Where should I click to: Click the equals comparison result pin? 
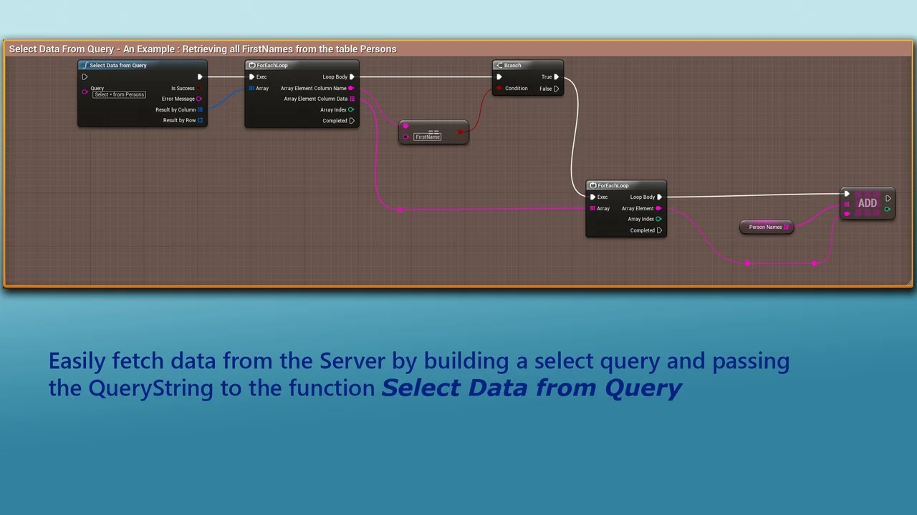coord(460,132)
